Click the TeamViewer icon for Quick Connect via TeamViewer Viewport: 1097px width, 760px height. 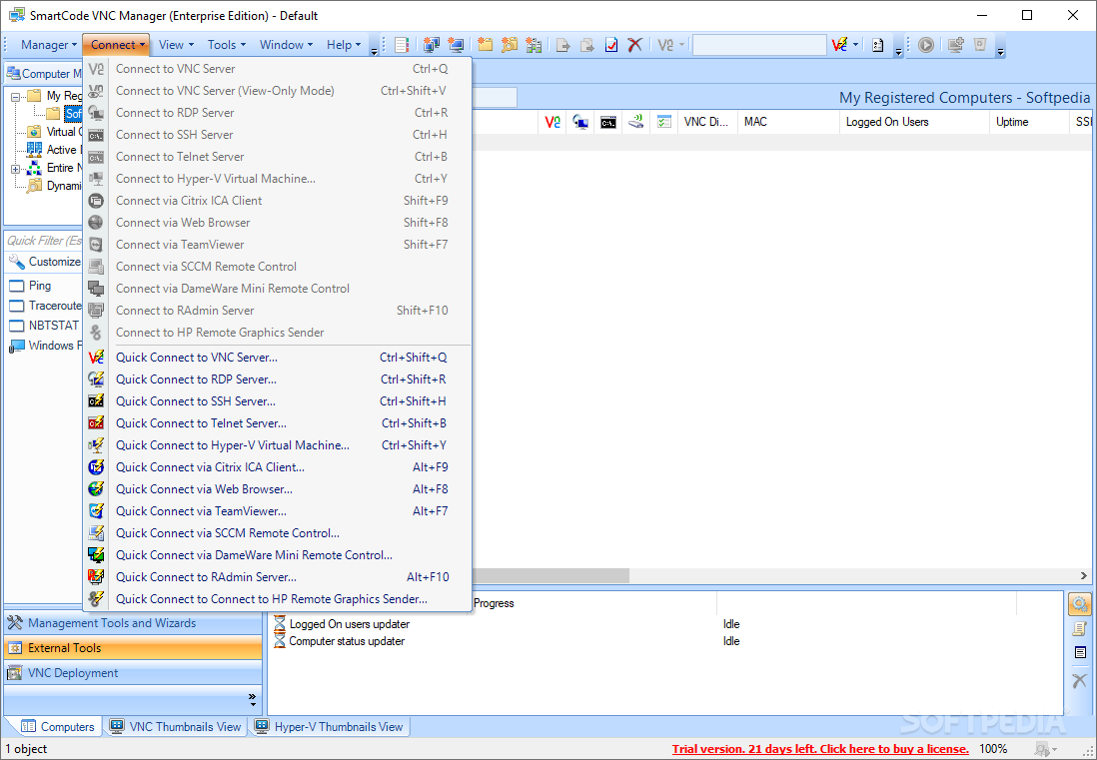(x=97, y=511)
